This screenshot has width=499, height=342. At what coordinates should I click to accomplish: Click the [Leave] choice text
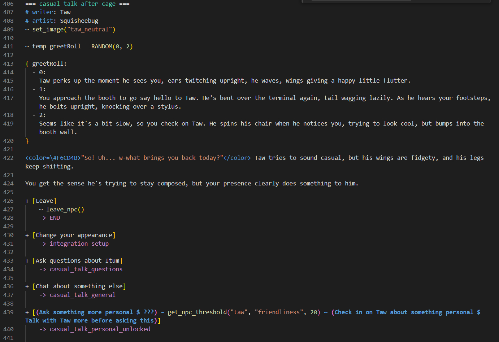[x=44, y=201]
